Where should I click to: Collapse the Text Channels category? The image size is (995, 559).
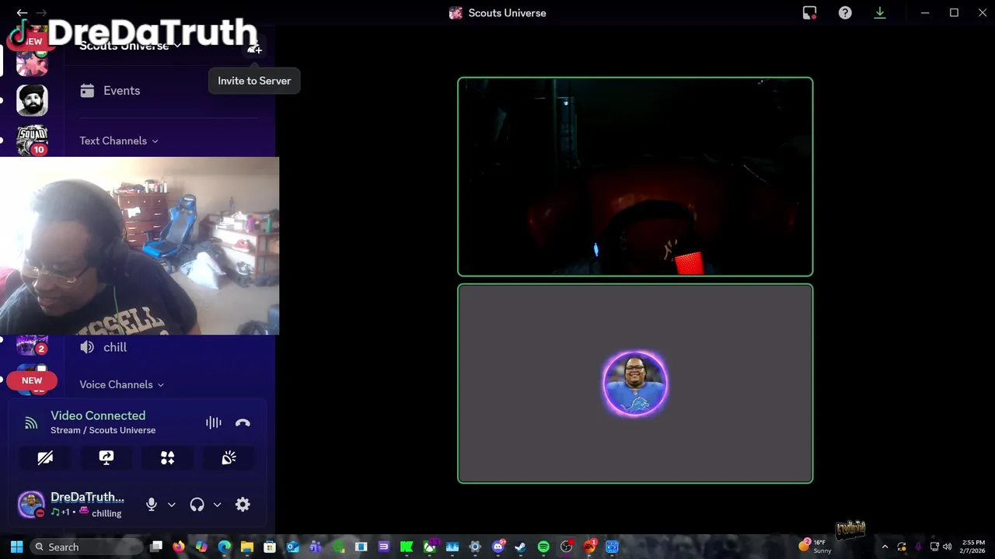(x=119, y=141)
